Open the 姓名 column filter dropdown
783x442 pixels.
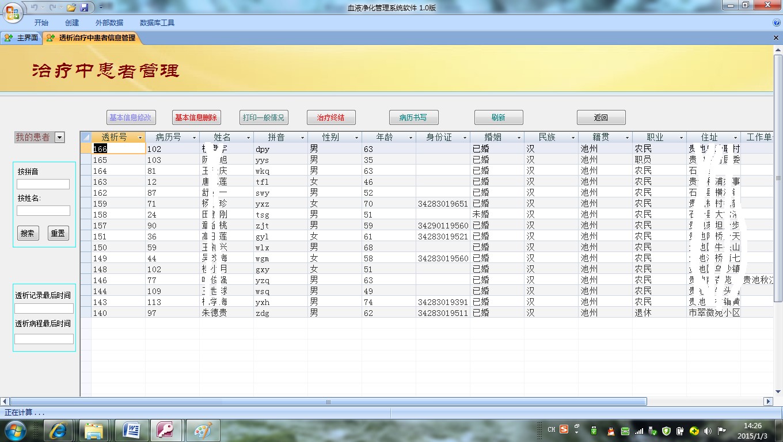point(248,138)
